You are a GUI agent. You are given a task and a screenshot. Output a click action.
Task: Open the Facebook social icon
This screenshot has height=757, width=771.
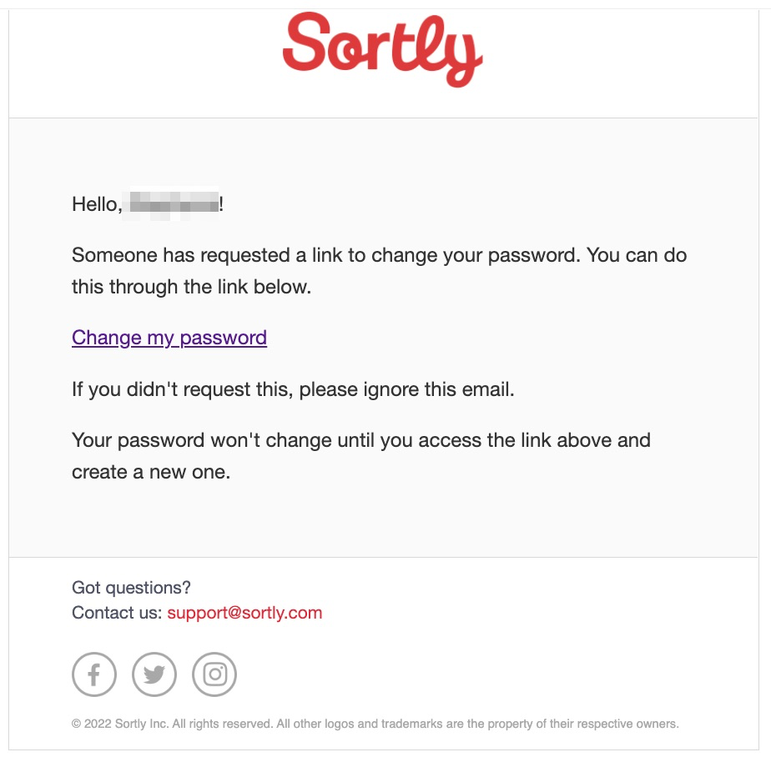click(x=94, y=674)
